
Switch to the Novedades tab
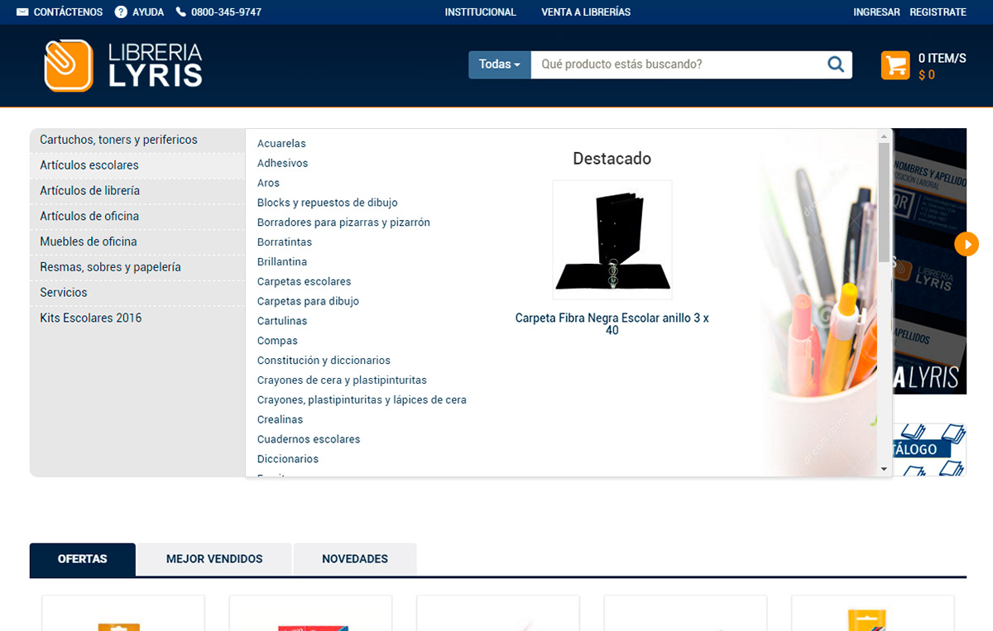(355, 559)
